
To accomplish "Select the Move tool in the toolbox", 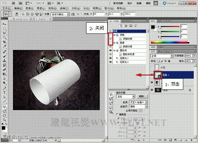I will [4, 24].
